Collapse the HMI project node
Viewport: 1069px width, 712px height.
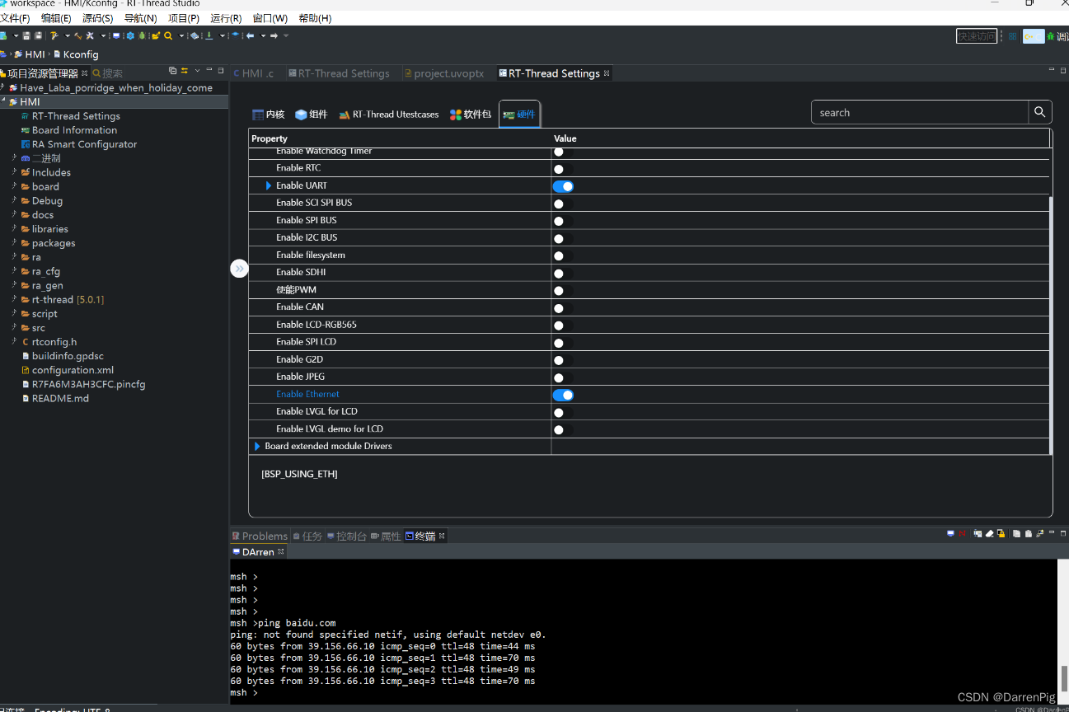tap(4, 101)
